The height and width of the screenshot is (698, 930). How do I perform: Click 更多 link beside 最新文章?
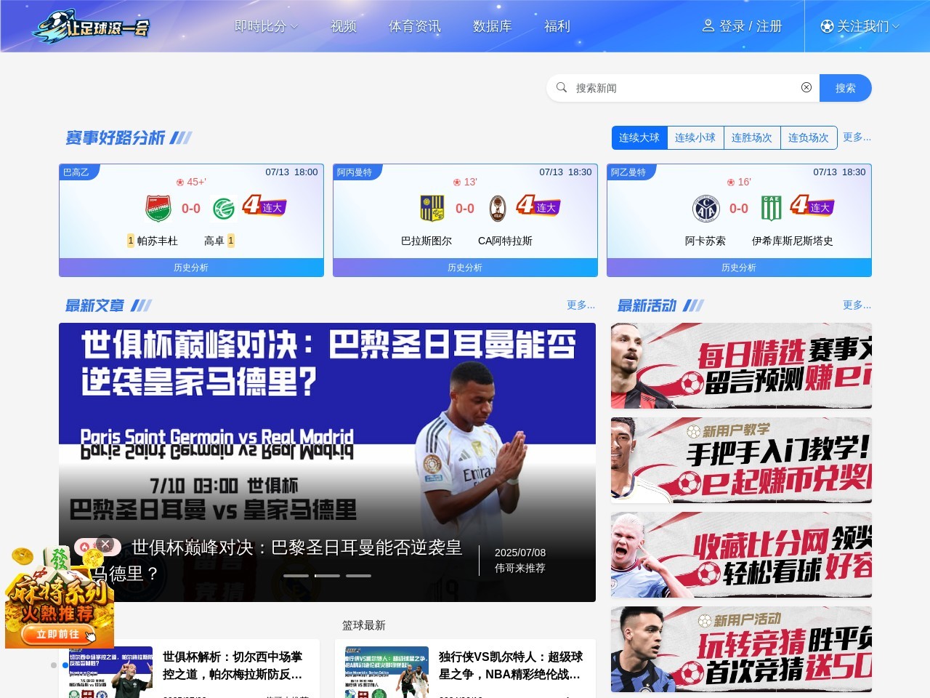pyautogui.click(x=580, y=305)
